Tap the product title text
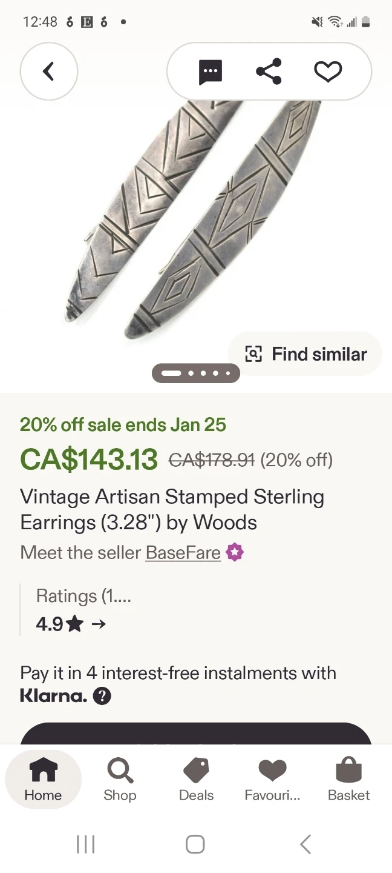The image size is (392, 873). pyautogui.click(x=172, y=509)
